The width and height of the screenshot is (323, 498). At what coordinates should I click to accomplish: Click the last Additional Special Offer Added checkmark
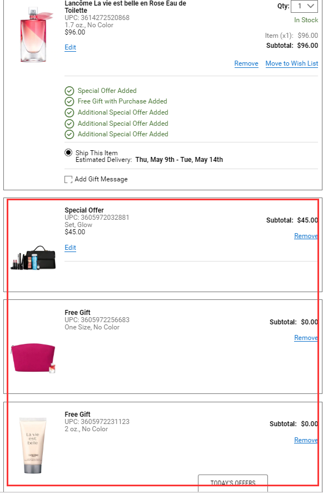coord(69,135)
